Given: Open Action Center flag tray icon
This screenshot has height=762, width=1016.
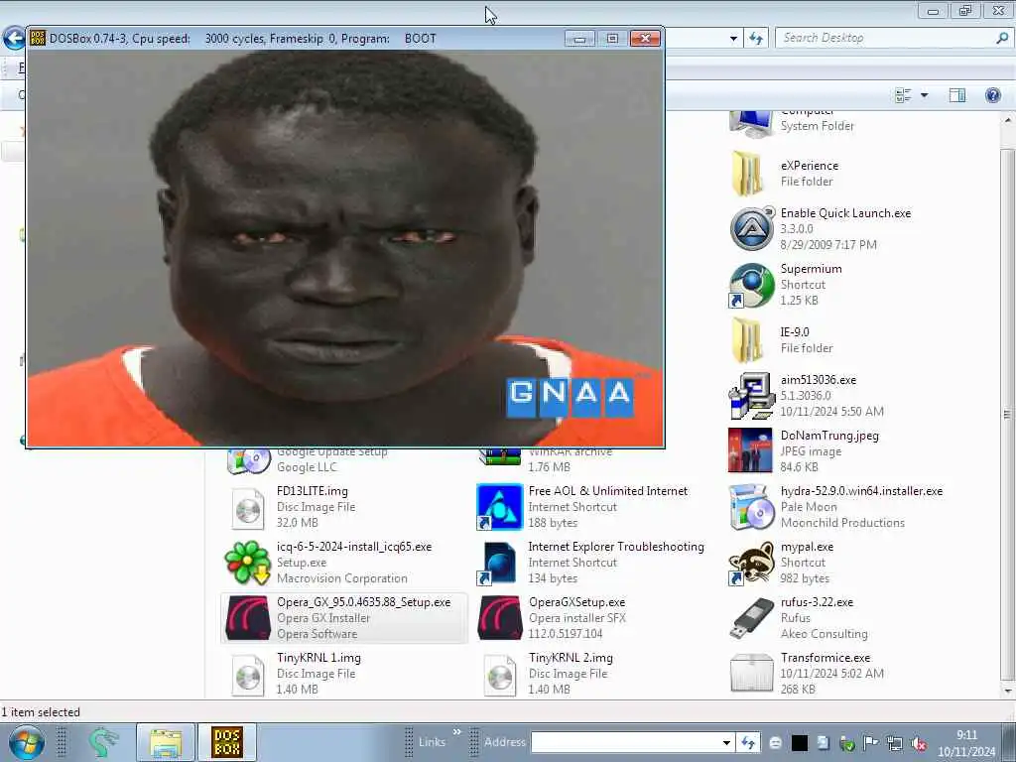Looking at the screenshot, I should (x=871, y=743).
